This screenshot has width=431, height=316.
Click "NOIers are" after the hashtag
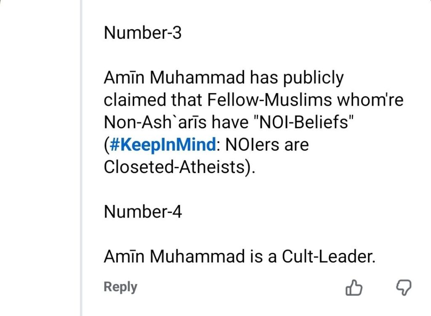coord(267,144)
